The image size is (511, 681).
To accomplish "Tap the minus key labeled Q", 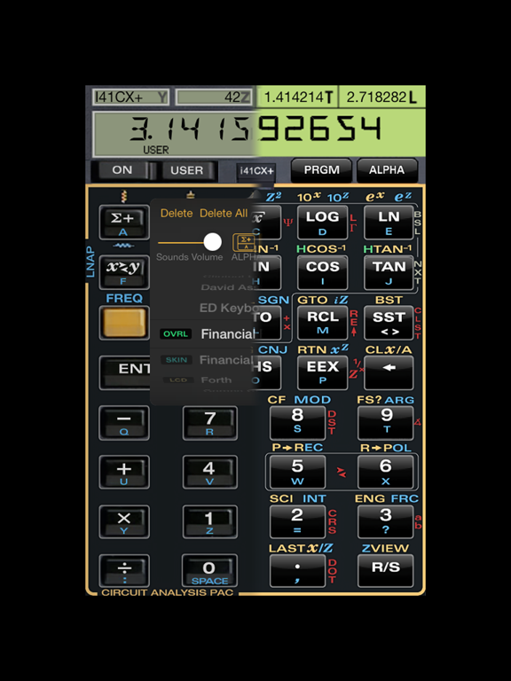I will click(124, 423).
